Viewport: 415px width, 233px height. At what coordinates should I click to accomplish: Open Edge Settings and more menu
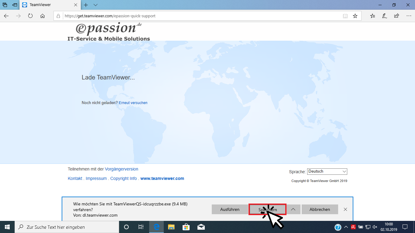point(408,16)
